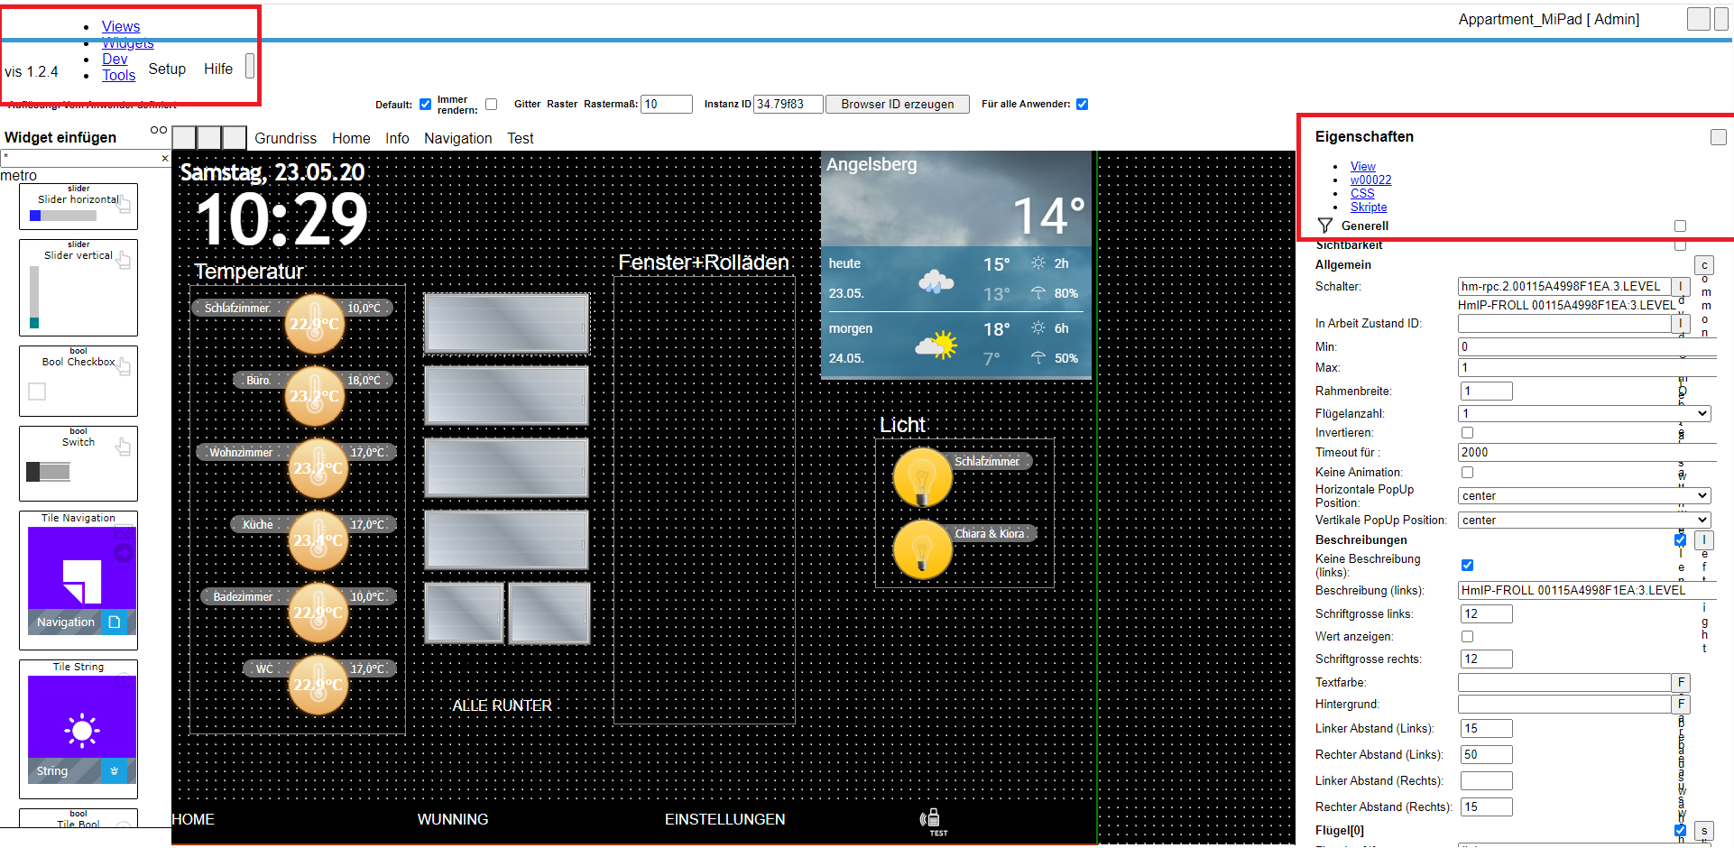1734x848 pixels.
Task: Switch to the Test view tab
Action: (521, 139)
